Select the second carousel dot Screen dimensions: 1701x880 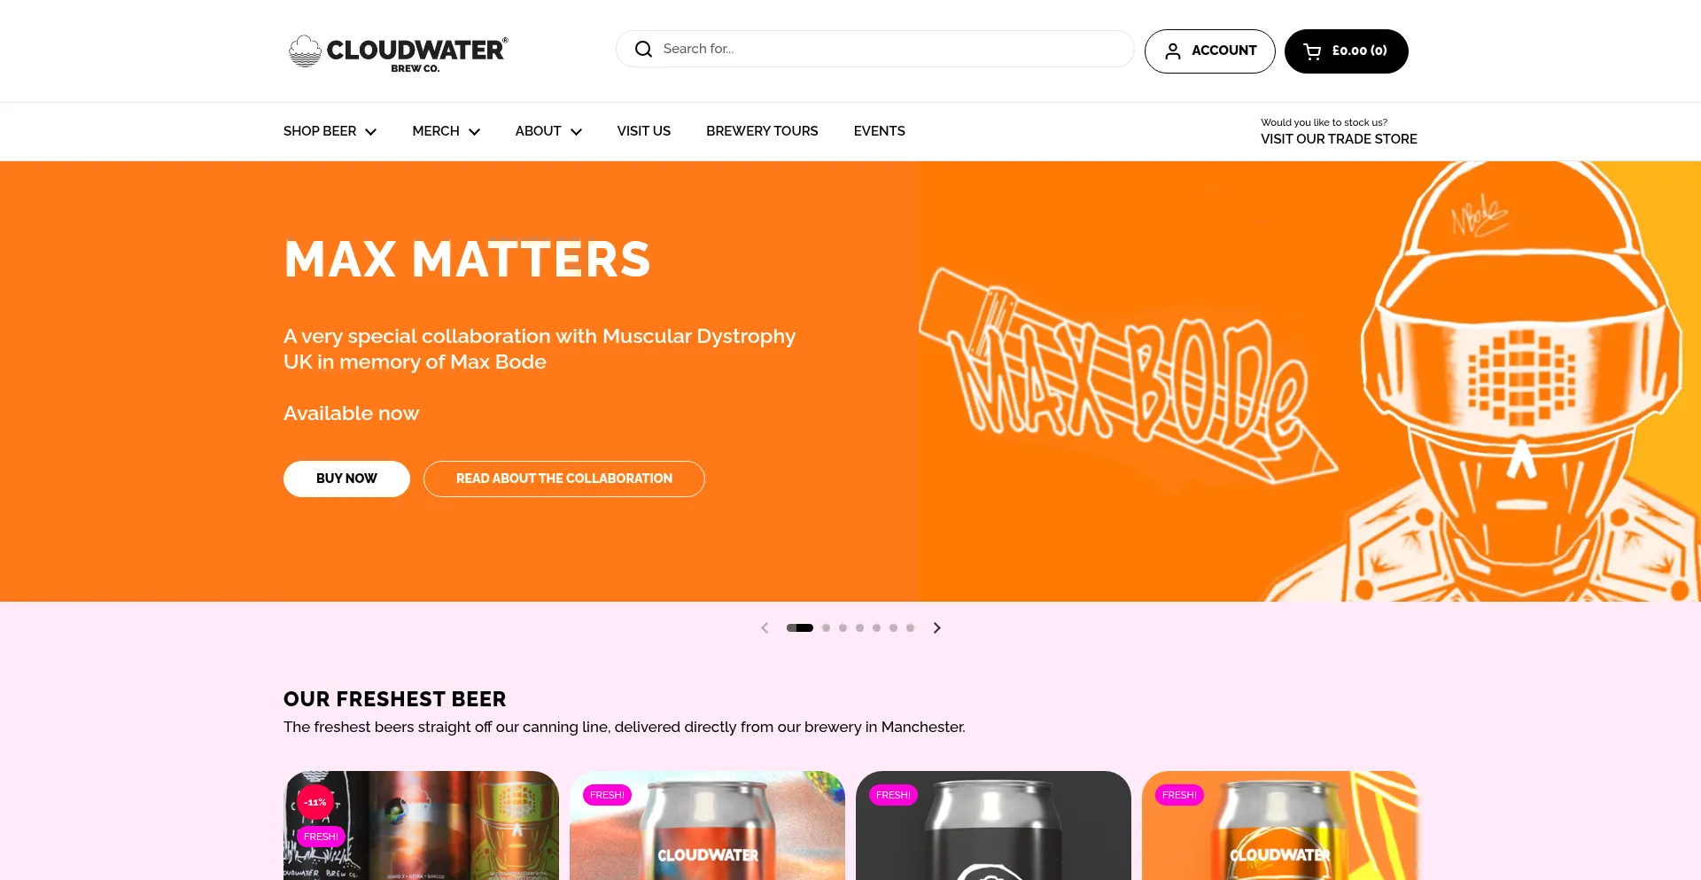click(826, 627)
